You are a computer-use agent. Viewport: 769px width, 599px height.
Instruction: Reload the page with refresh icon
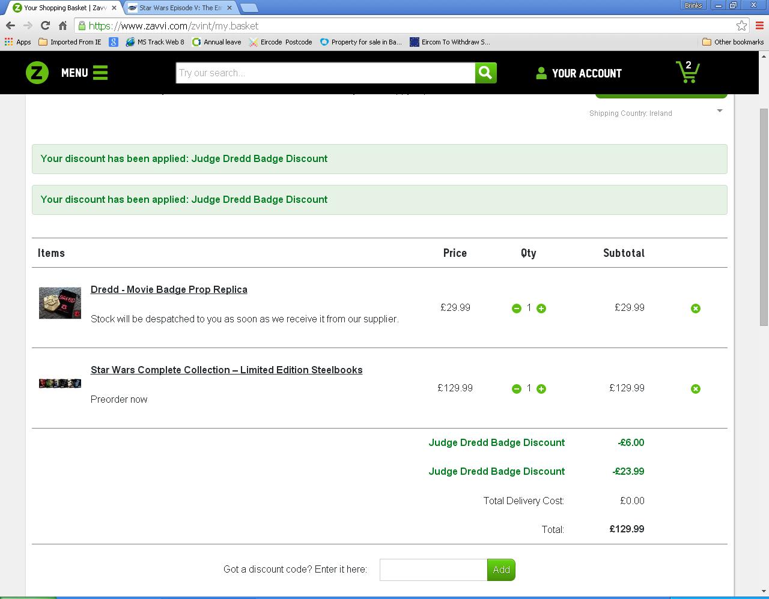click(x=45, y=26)
